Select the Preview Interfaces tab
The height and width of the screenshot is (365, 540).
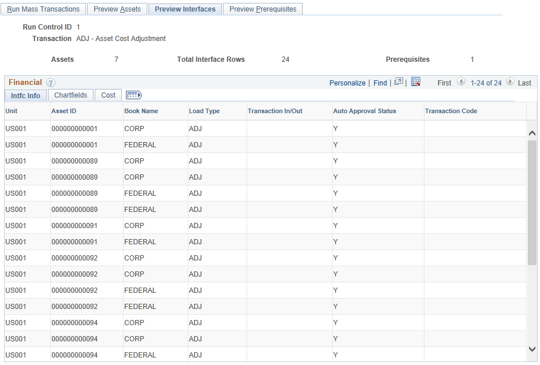coord(185,9)
